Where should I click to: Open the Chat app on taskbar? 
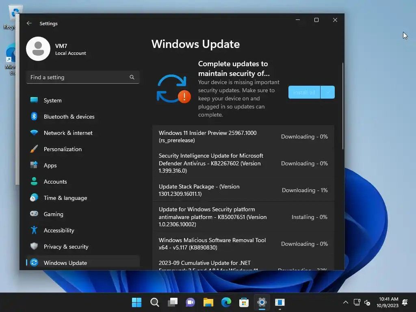point(190,302)
